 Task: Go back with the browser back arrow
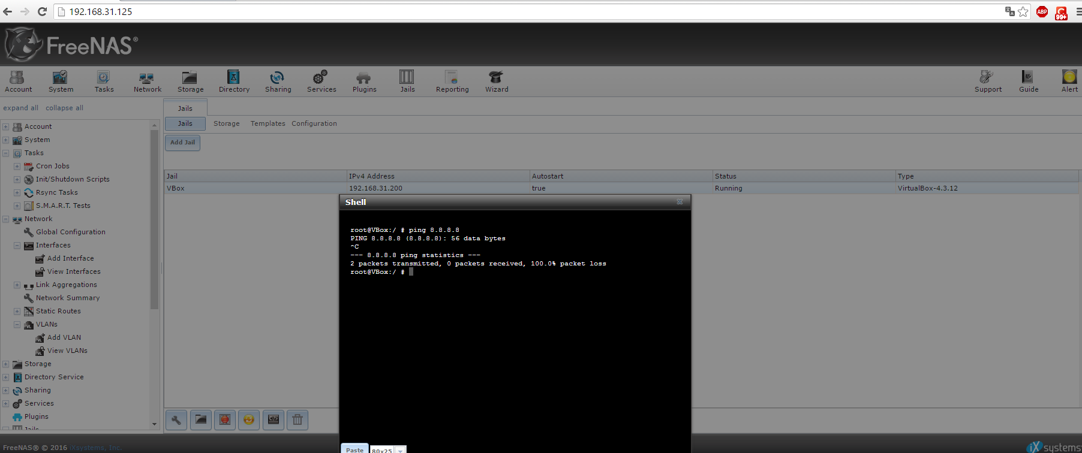(8, 11)
